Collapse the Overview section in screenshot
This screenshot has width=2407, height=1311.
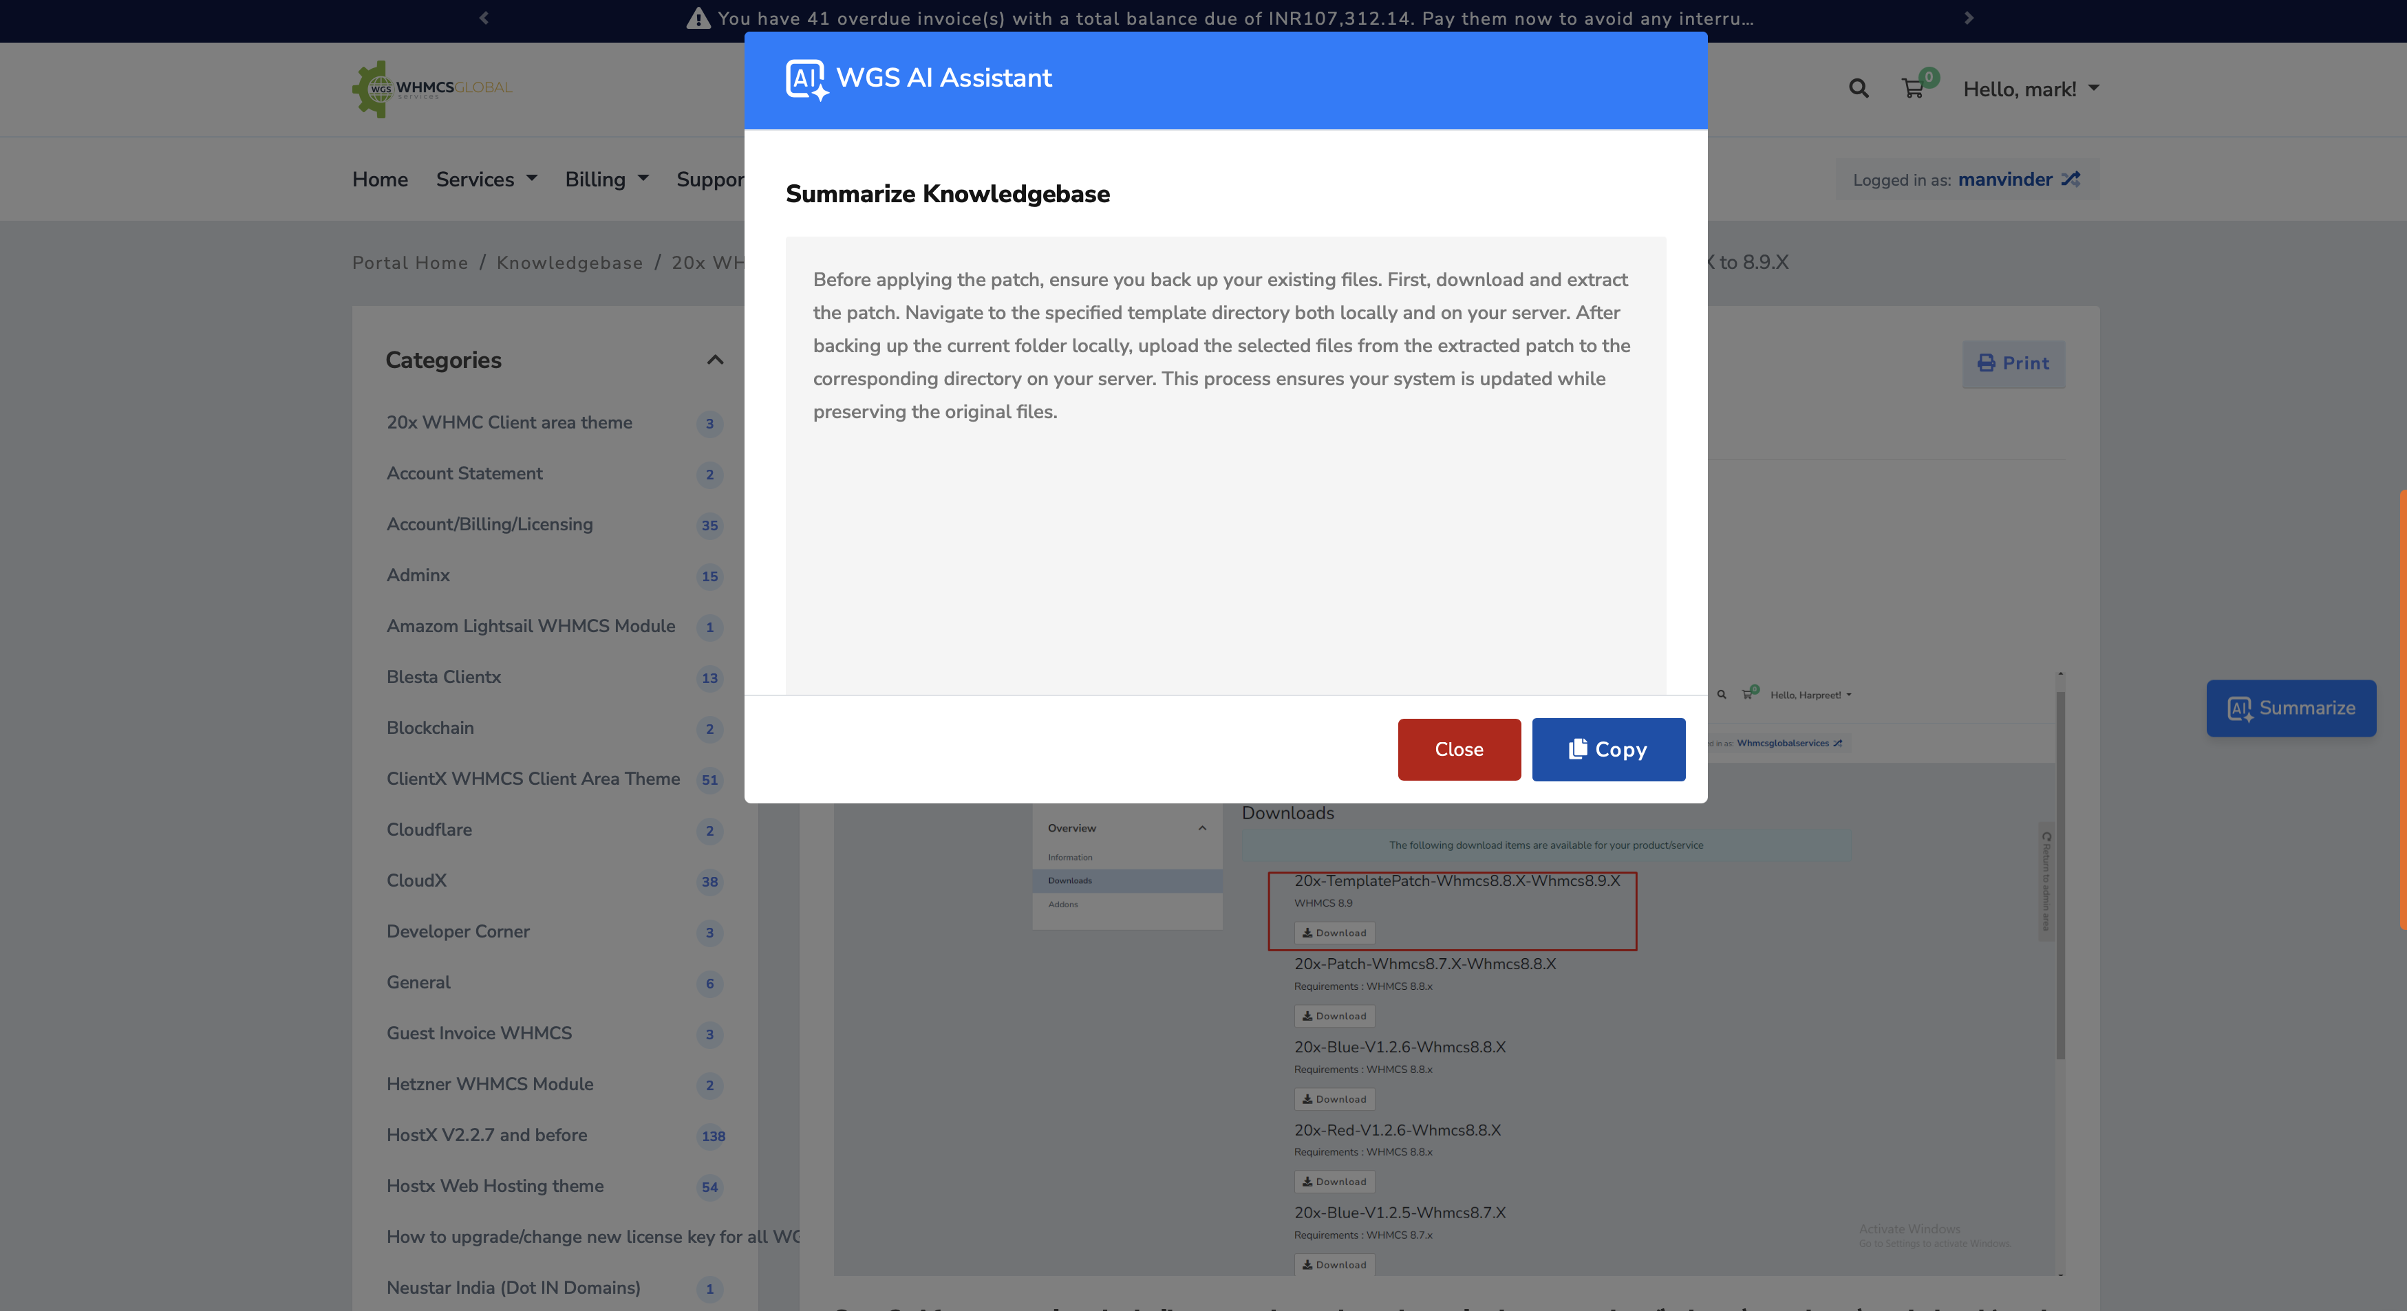click(x=1203, y=827)
